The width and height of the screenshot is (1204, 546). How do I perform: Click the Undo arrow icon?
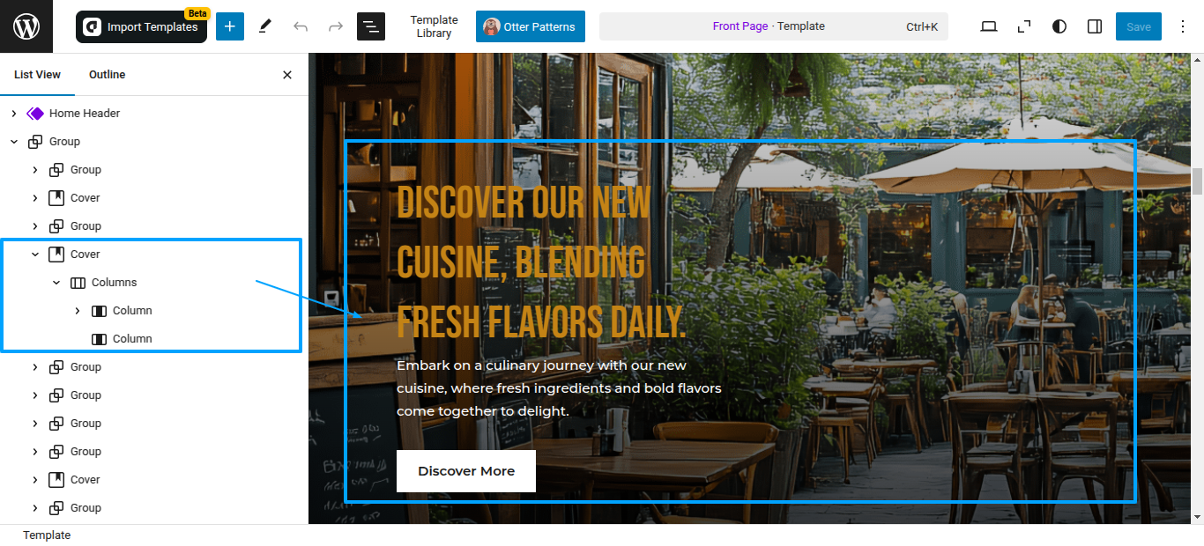[x=301, y=26]
